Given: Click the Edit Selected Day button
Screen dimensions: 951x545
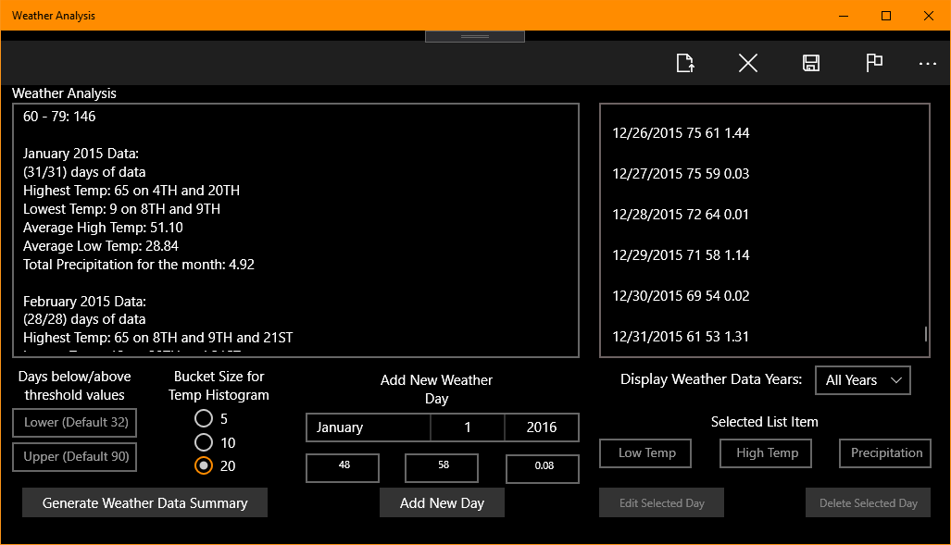Looking at the screenshot, I should (662, 502).
